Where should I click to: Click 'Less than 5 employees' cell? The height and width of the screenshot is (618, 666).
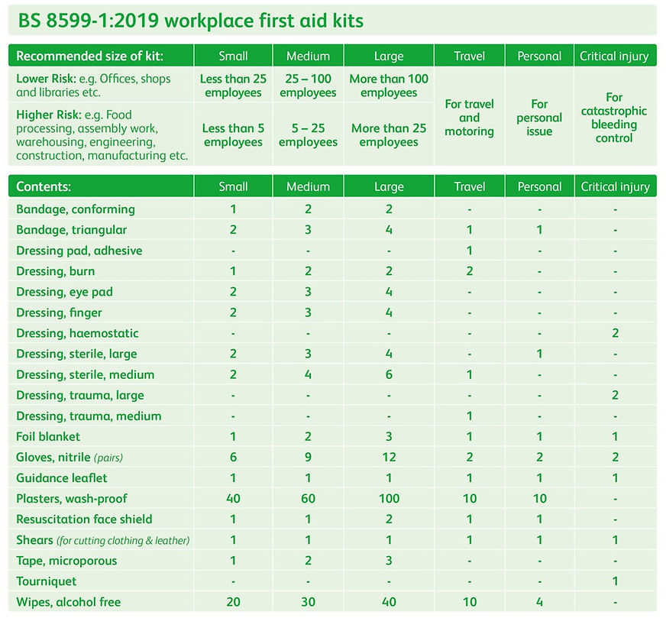(233, 134)
